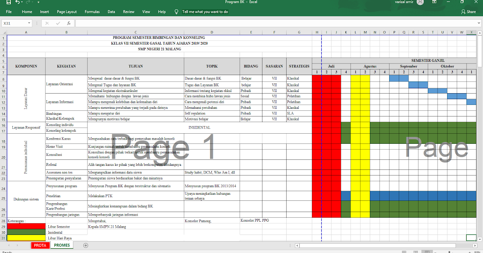Add a new sheet with plus icon

coord(85,245)
